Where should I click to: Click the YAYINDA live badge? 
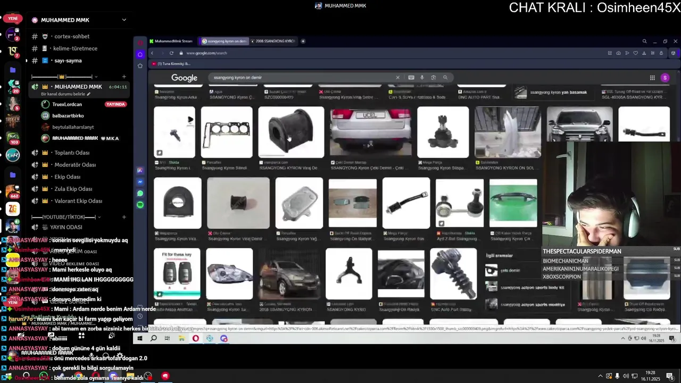pos(115,104)
